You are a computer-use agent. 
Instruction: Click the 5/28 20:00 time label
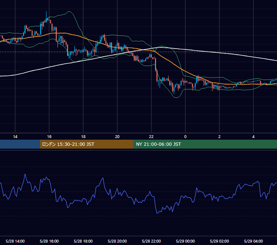coord(117,241)
